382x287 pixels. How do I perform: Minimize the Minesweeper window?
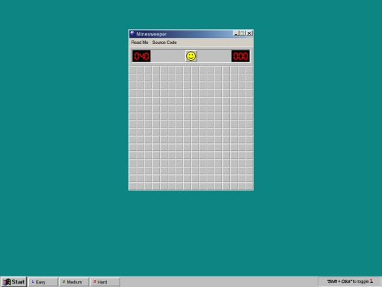[x=236, y=33]
